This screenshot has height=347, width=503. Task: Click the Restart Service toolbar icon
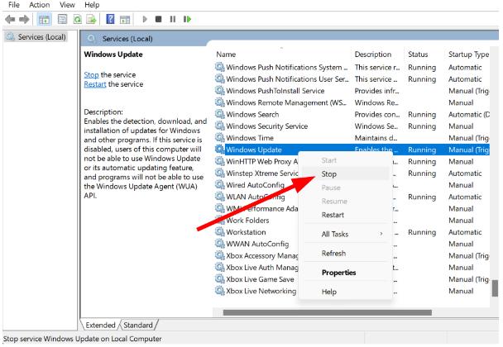(187, 19)
